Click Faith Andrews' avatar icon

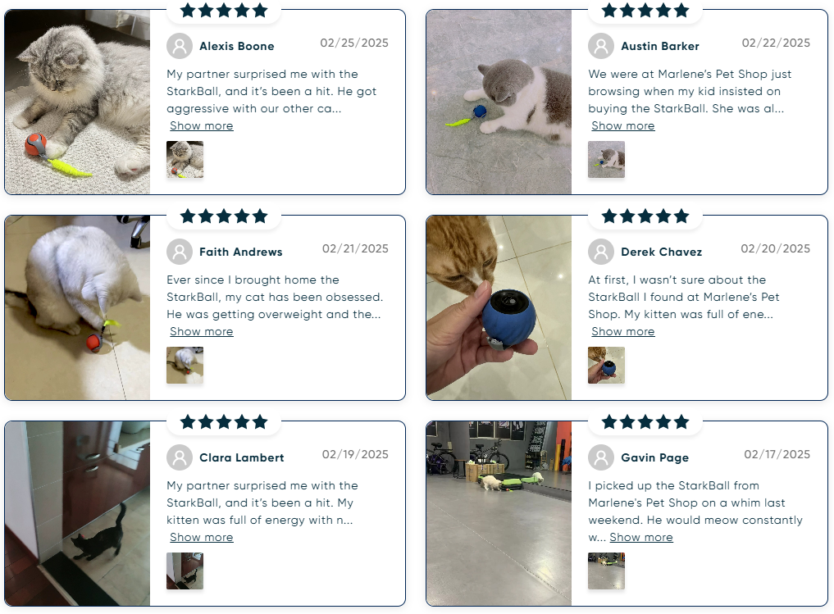pos(180,252)
